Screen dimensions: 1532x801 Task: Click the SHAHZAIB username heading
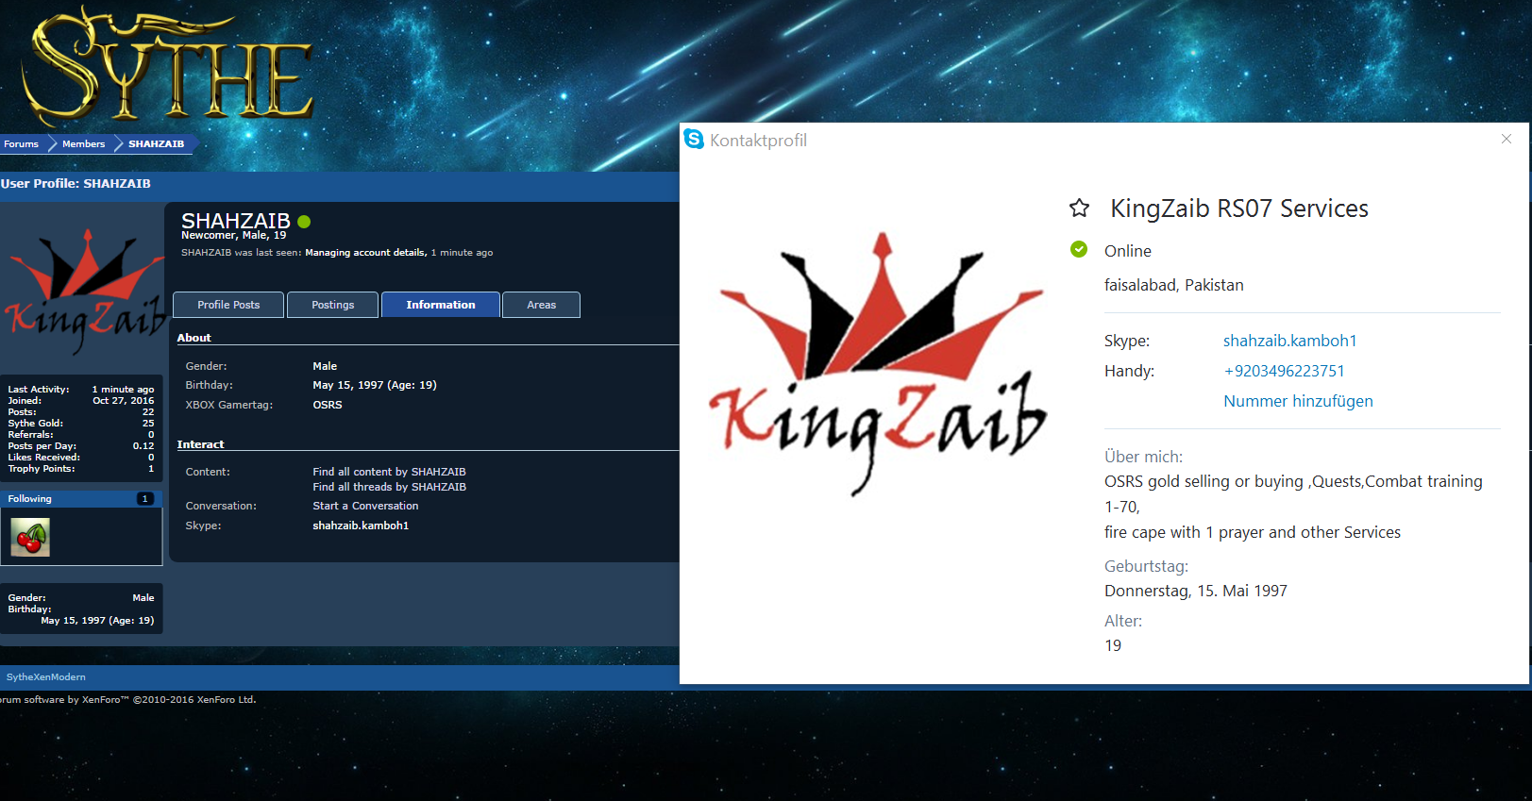point(236,221)
